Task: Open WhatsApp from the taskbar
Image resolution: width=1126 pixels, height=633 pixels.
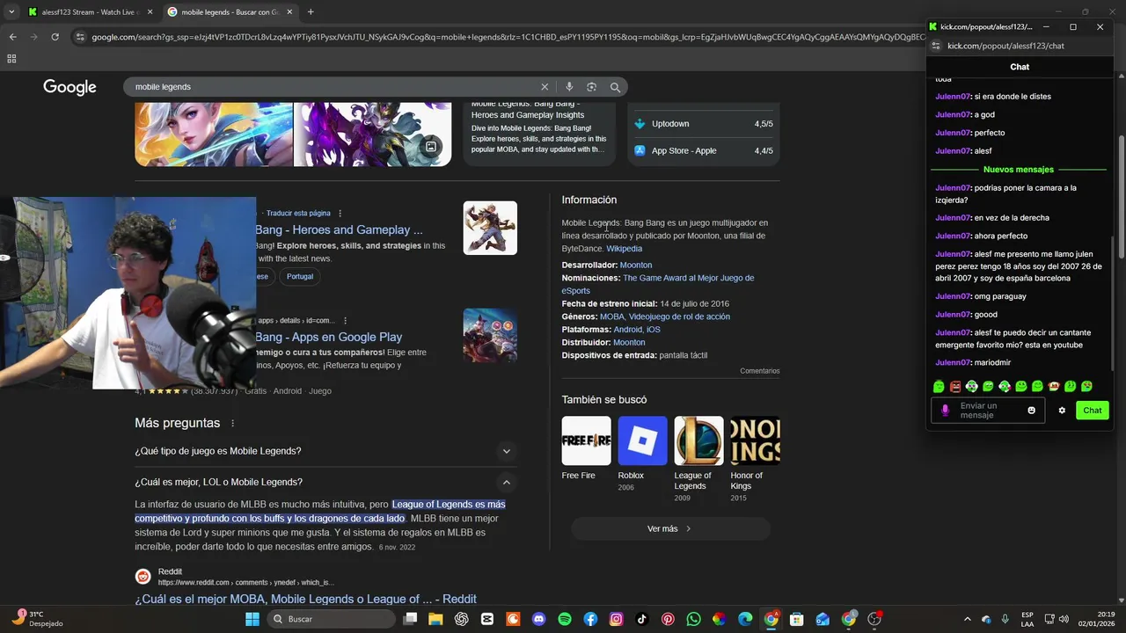Action: [x=693, y=619]
